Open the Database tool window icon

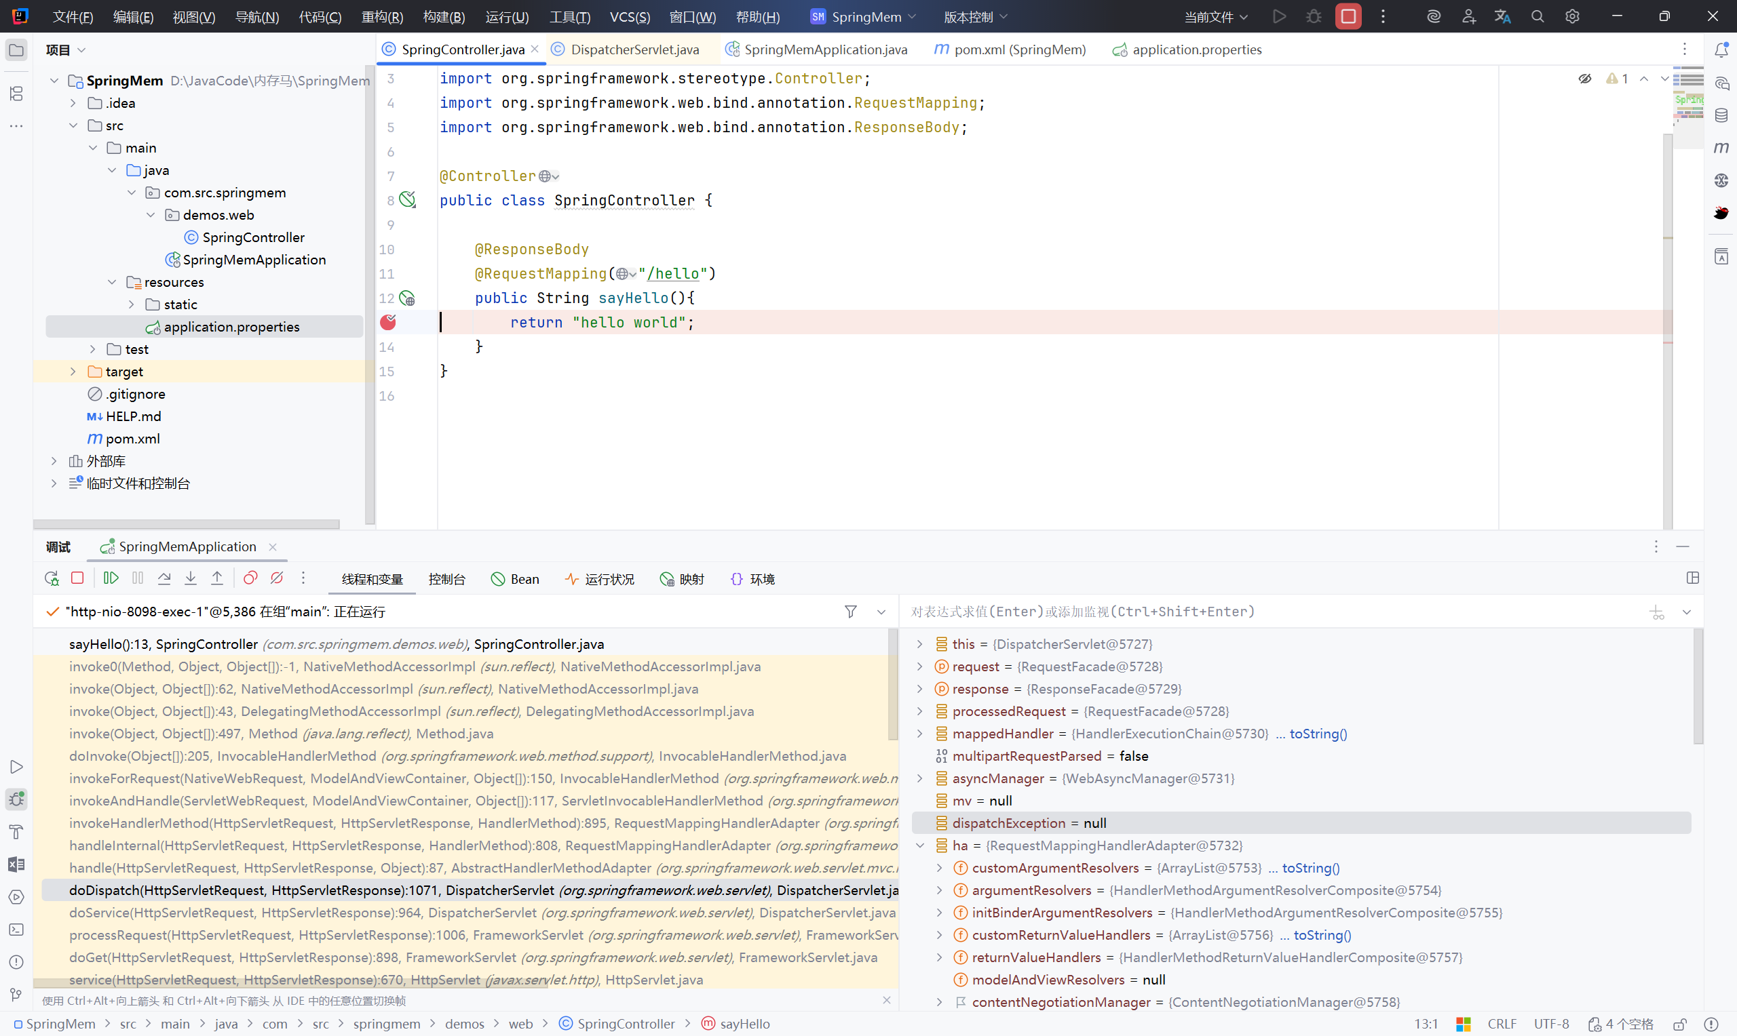[1721, 115]
